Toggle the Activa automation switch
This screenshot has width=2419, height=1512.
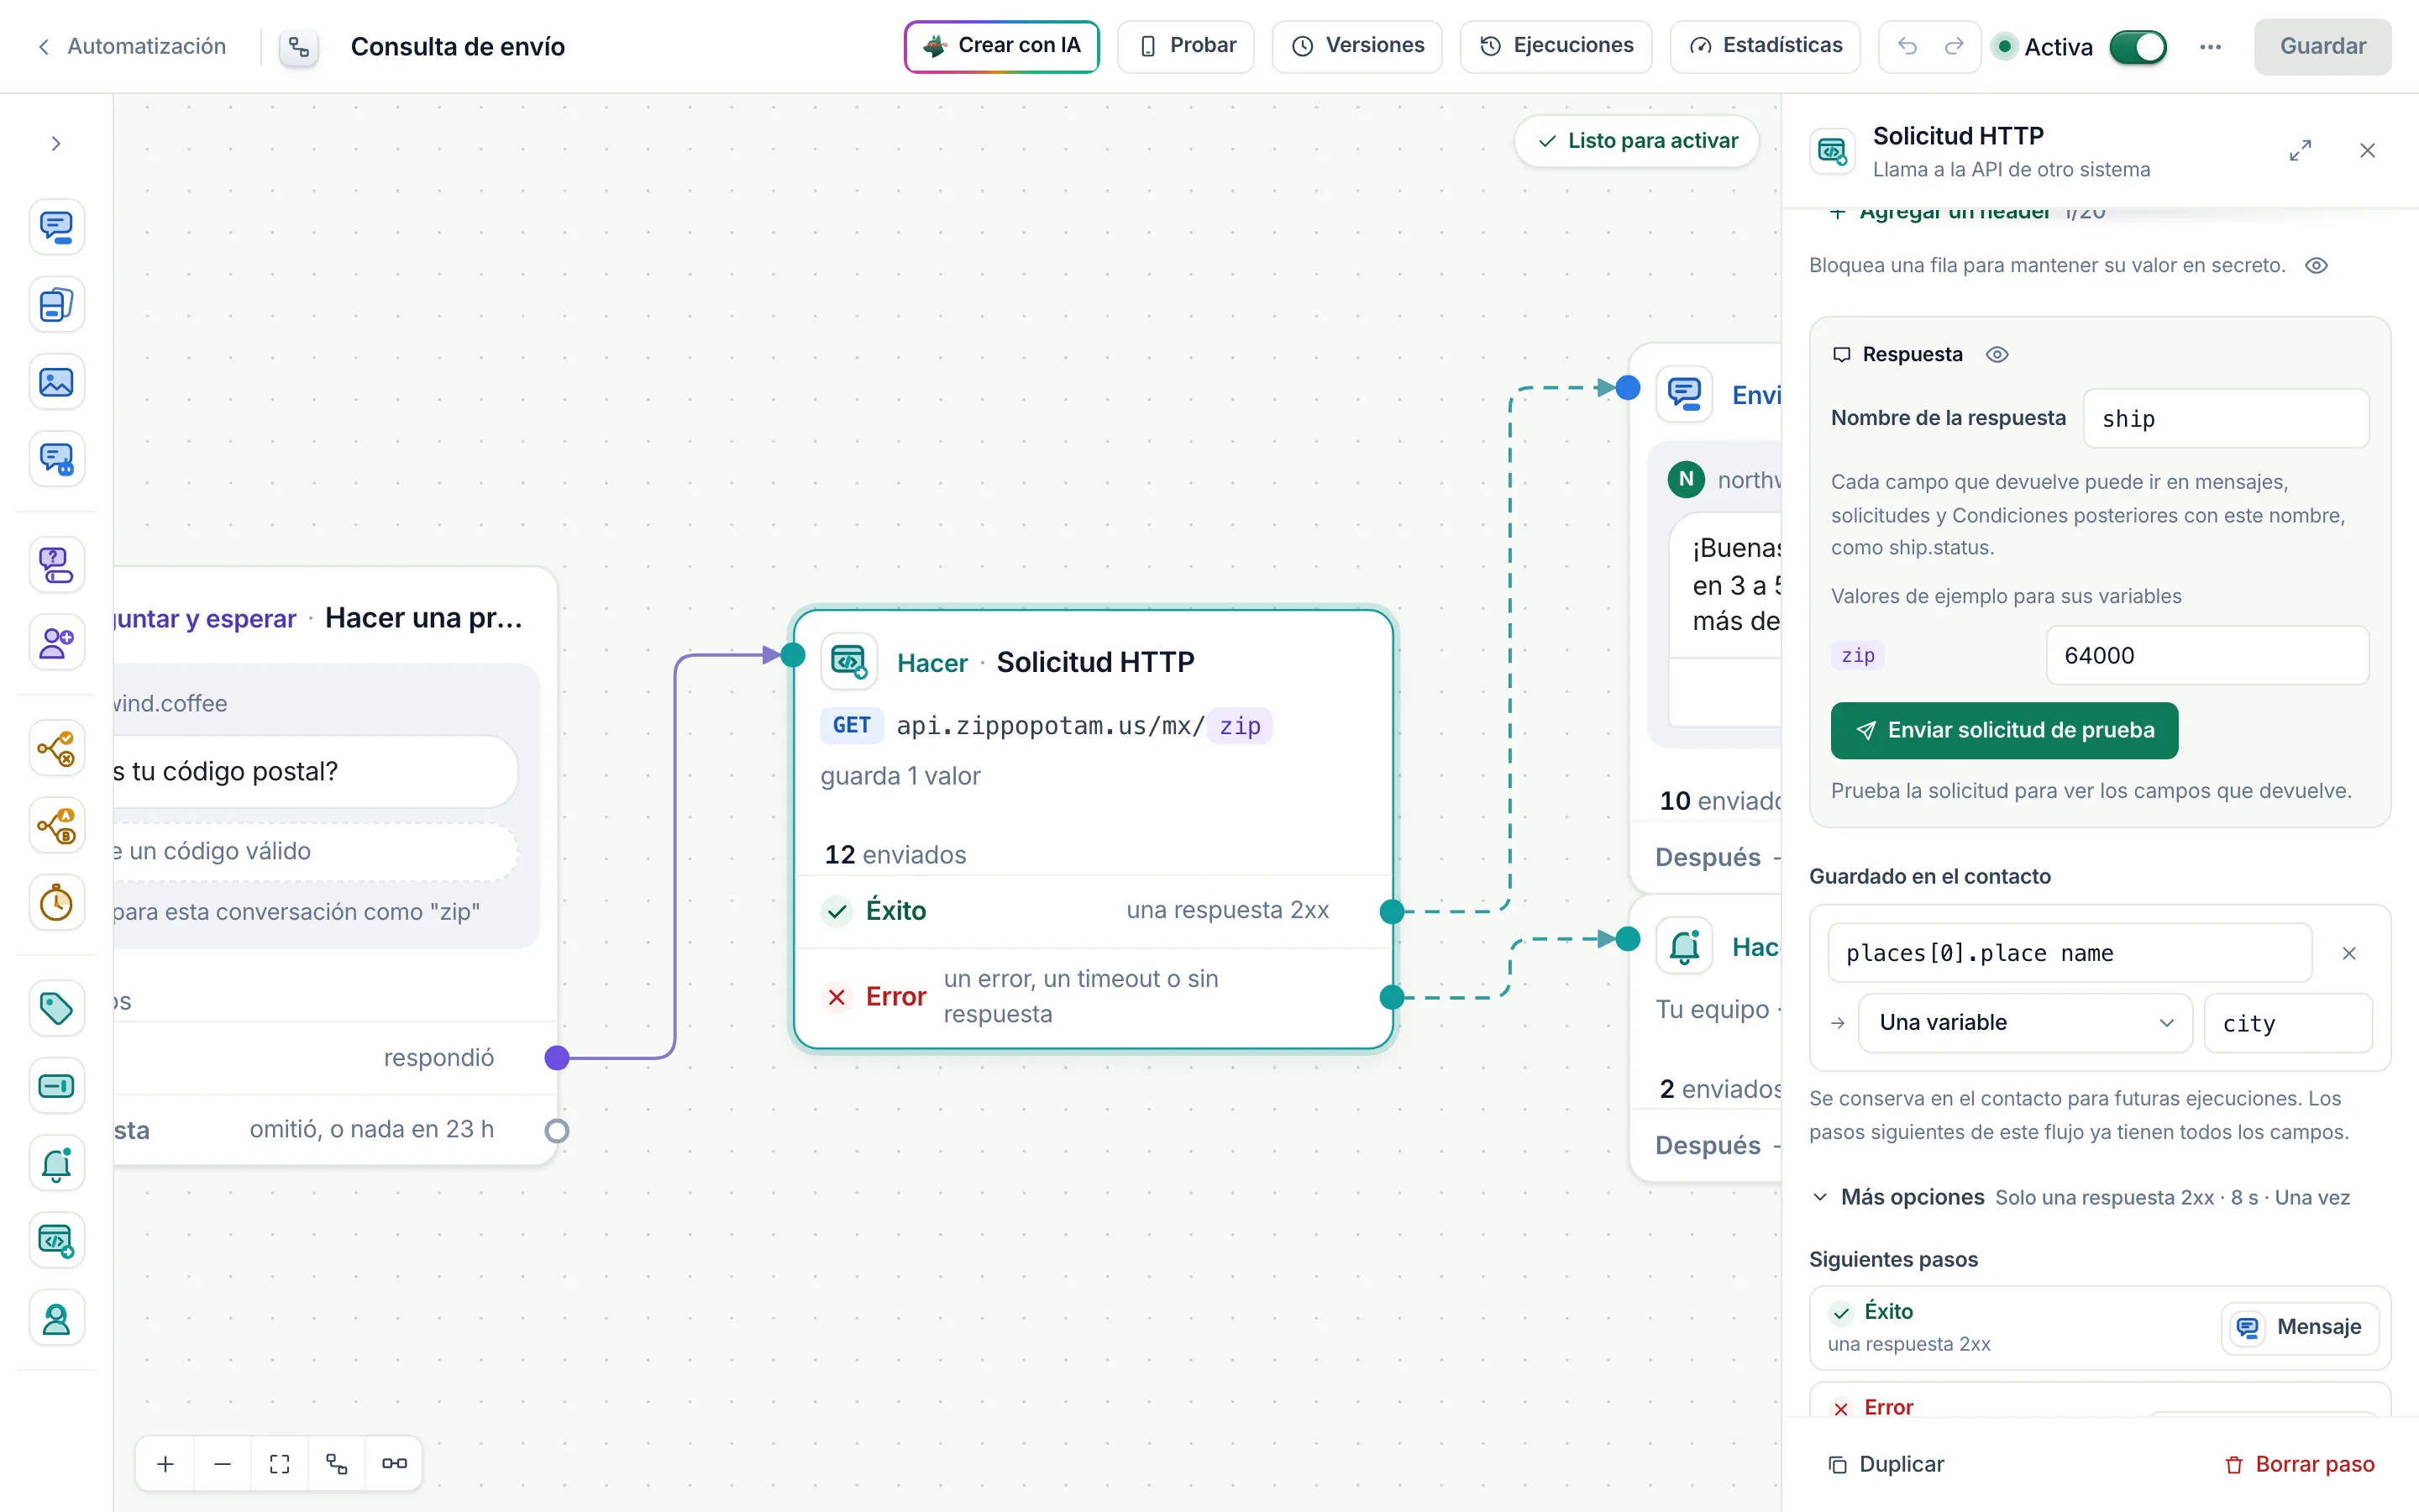click(2138, 47)
